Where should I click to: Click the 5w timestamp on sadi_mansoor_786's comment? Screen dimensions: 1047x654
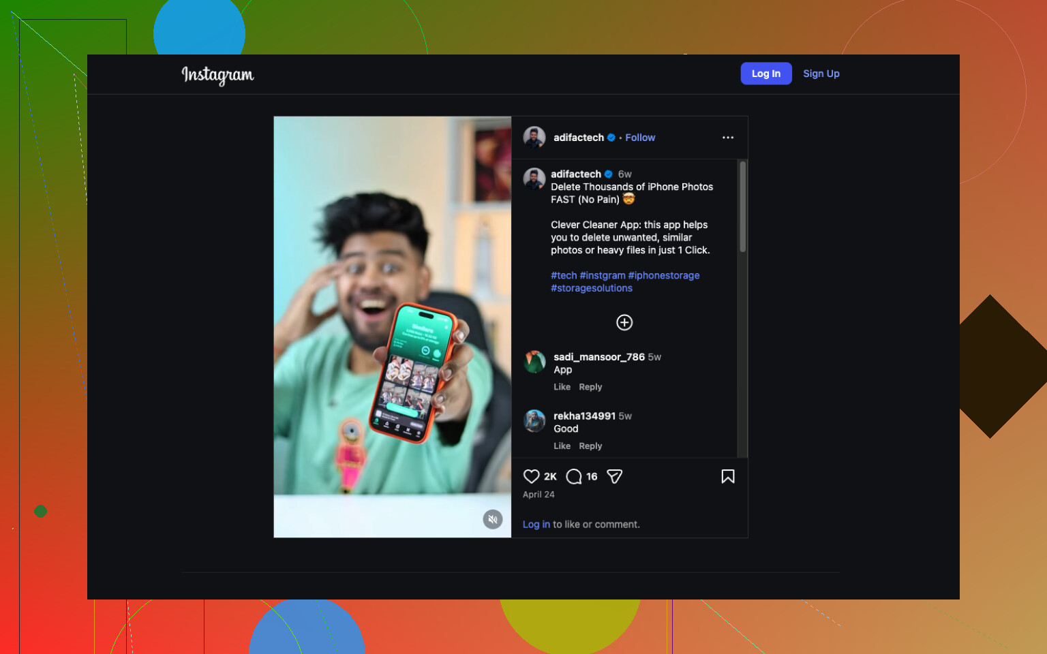(654, 357)
